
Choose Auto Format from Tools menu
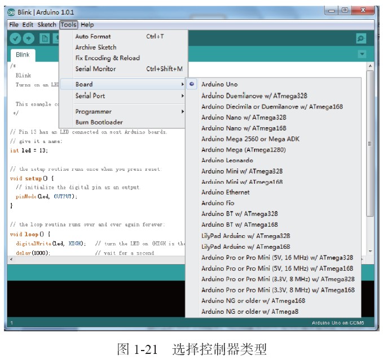tap(124, 37)
